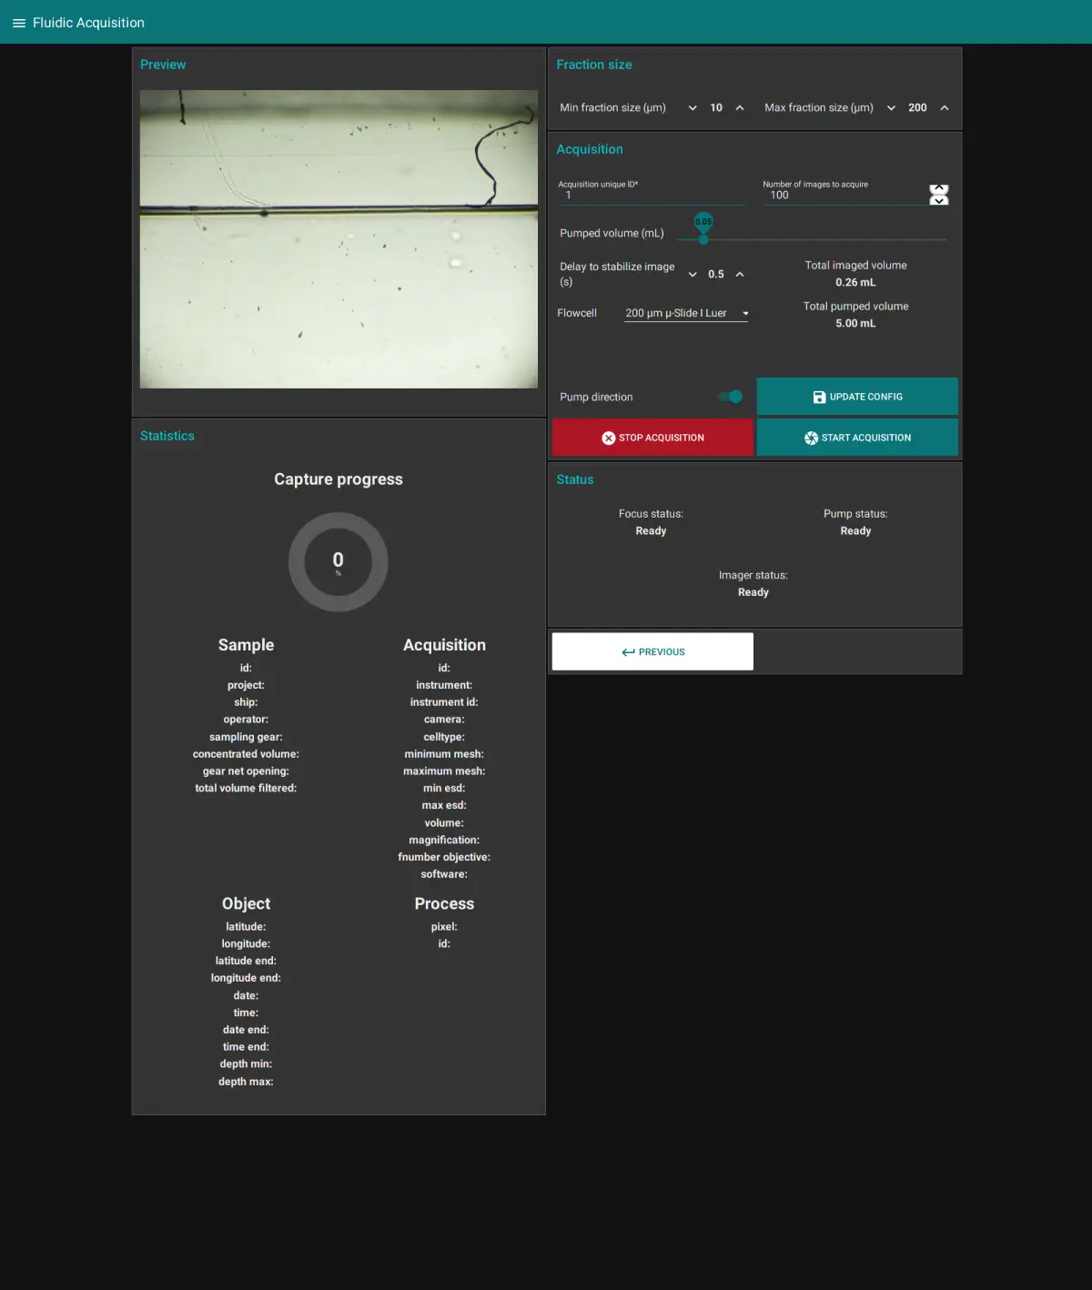The image size is (1092, 1290).
Task: Lower the delay to stabilize image
Action: [x=693, y=275]
